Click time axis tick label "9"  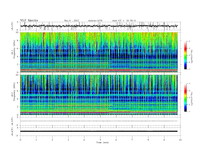click(x=164, y=140)
